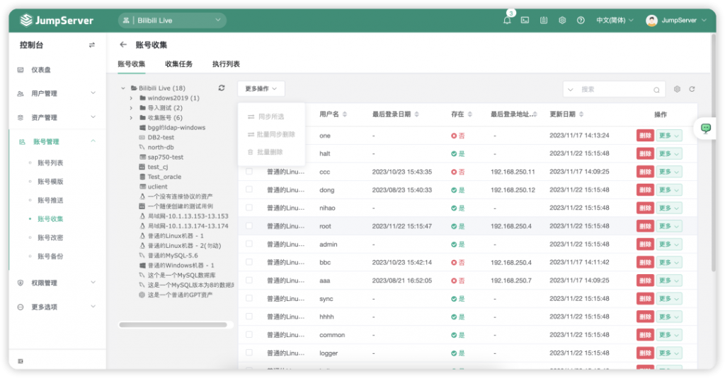
Task: Open the 中文(简体) language dropdown
Action: (614, 20)
